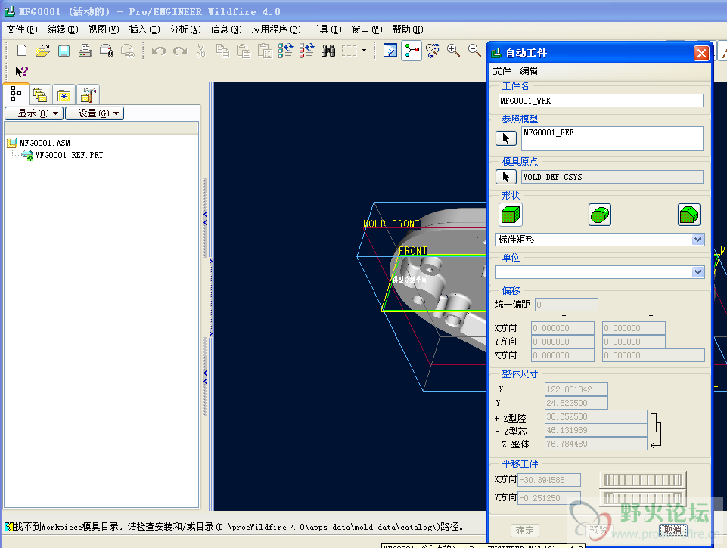Image resolution: width=727 pixels, height=548 pixels.
Task: Open the 应用程序(P) menu
Action: click(x=276, y=29)
